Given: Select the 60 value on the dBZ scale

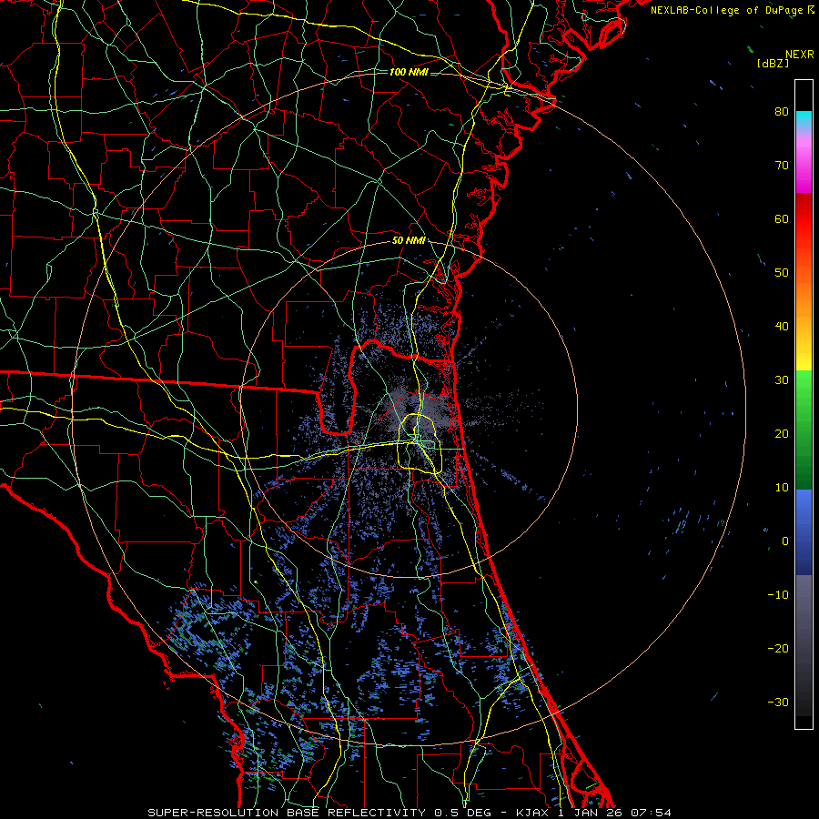Looking at the screenshot, I should pyautogui.click(x=782, y=218).
